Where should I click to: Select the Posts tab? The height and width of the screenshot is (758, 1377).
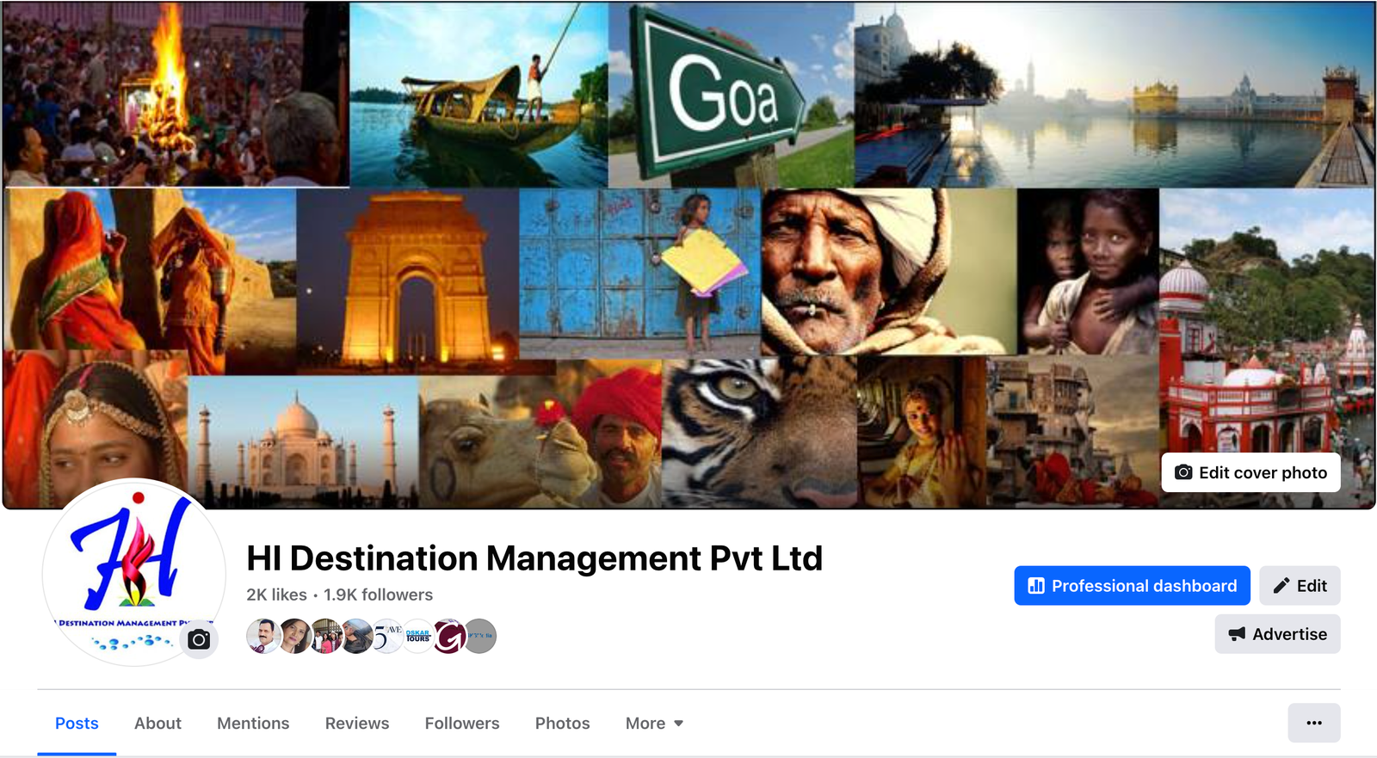coord(77,724)
